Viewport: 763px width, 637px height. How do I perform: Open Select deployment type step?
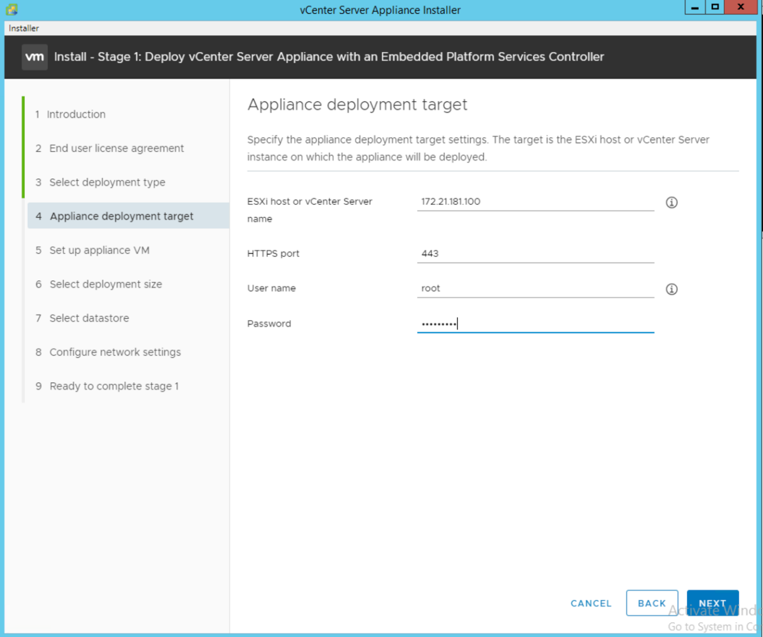pos(107,182)
